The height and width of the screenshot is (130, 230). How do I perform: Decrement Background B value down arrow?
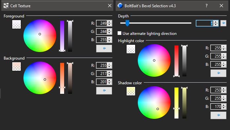pyautogui.click(x=109, y=83)
